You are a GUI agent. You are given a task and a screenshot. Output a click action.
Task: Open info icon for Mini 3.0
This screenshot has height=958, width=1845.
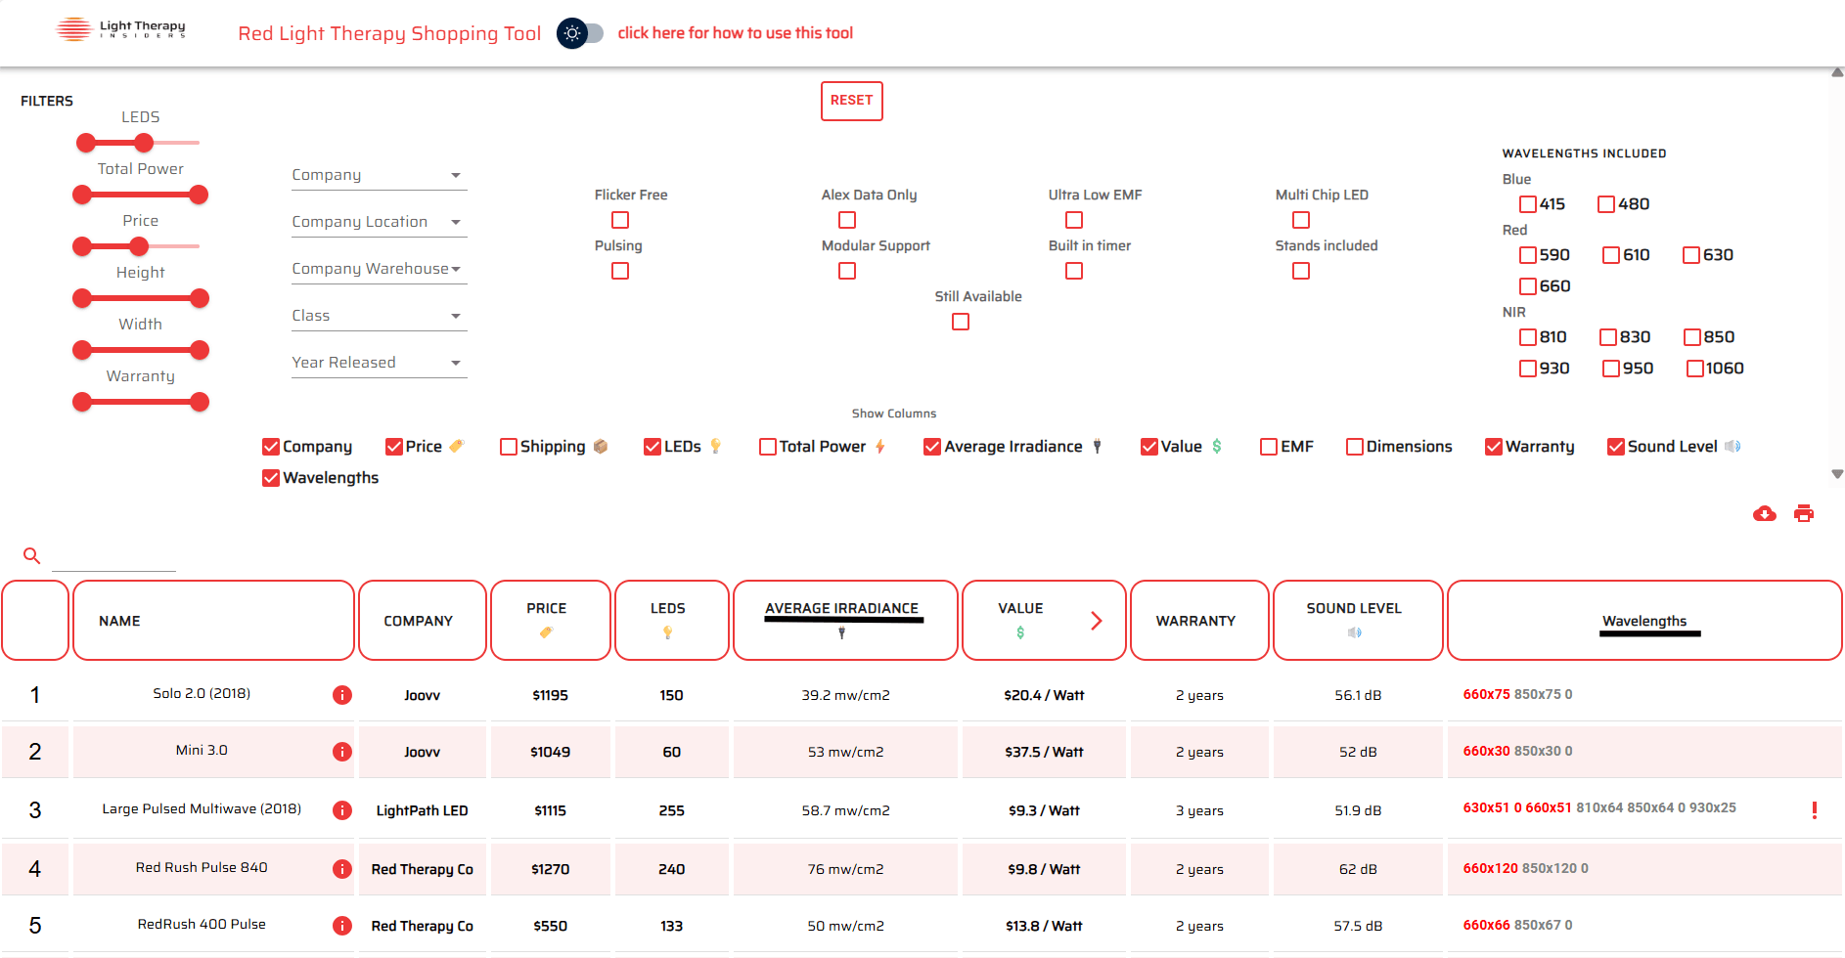tap(342, 752)
